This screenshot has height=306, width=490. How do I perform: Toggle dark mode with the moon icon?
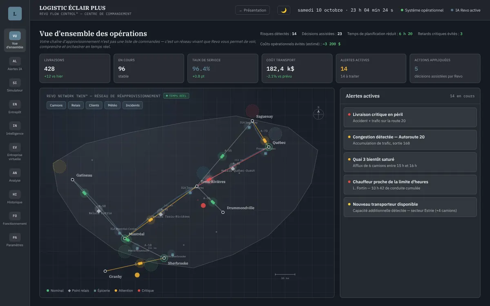point(284,10)
